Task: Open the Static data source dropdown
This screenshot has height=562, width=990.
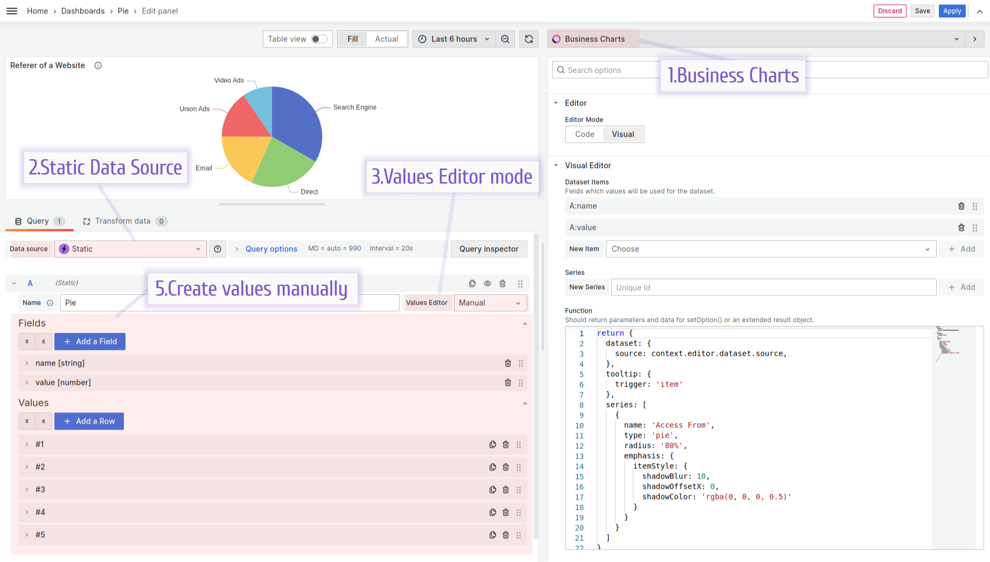Action: click(x=131, y=249)
